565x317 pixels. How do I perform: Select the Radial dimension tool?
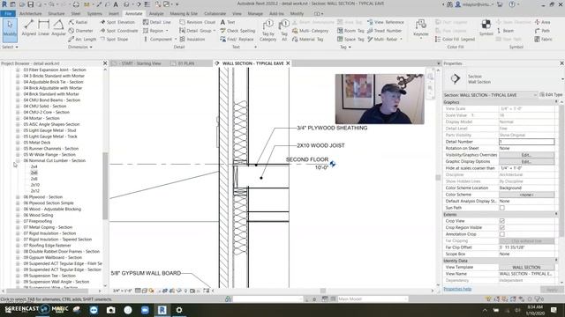79,22
